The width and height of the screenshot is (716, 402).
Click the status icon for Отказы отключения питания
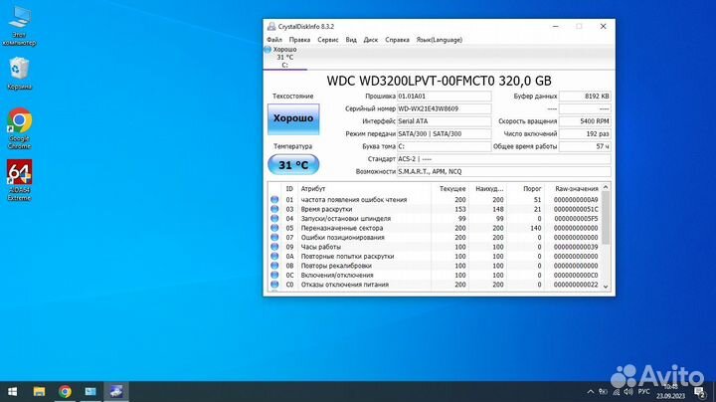(x=274, y=285)
